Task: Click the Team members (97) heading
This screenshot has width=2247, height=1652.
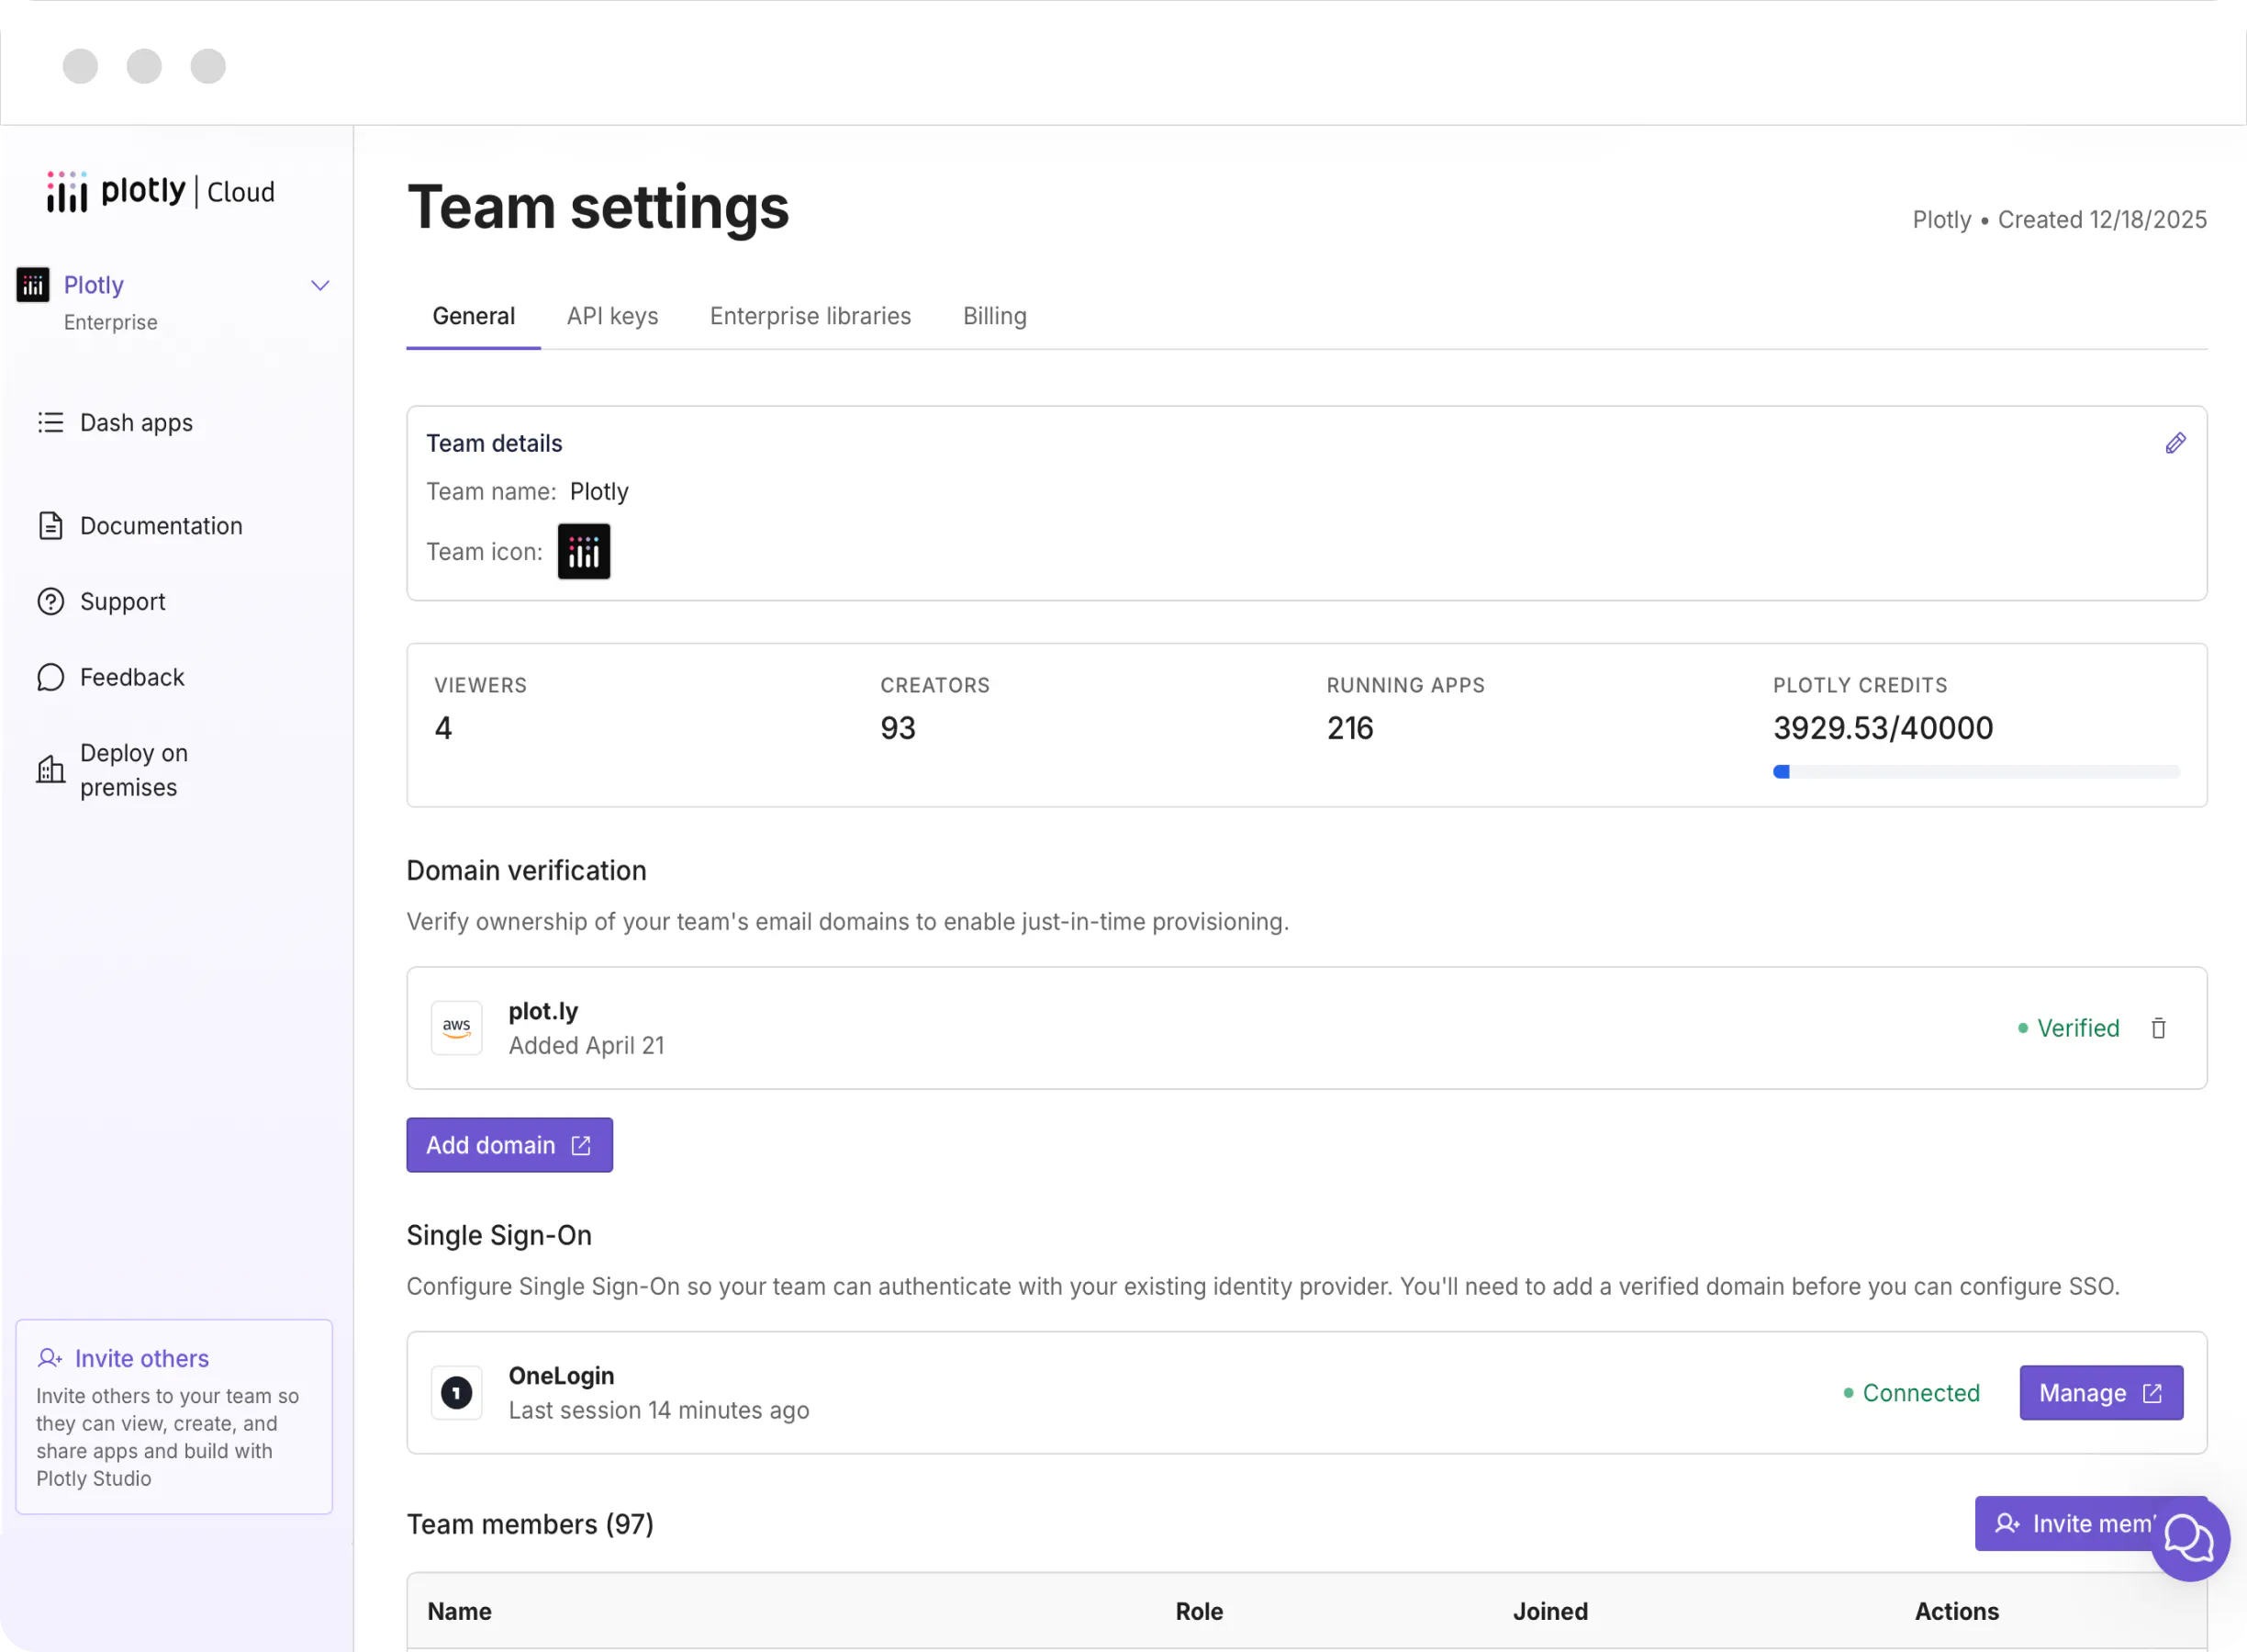Action: 530,1524
